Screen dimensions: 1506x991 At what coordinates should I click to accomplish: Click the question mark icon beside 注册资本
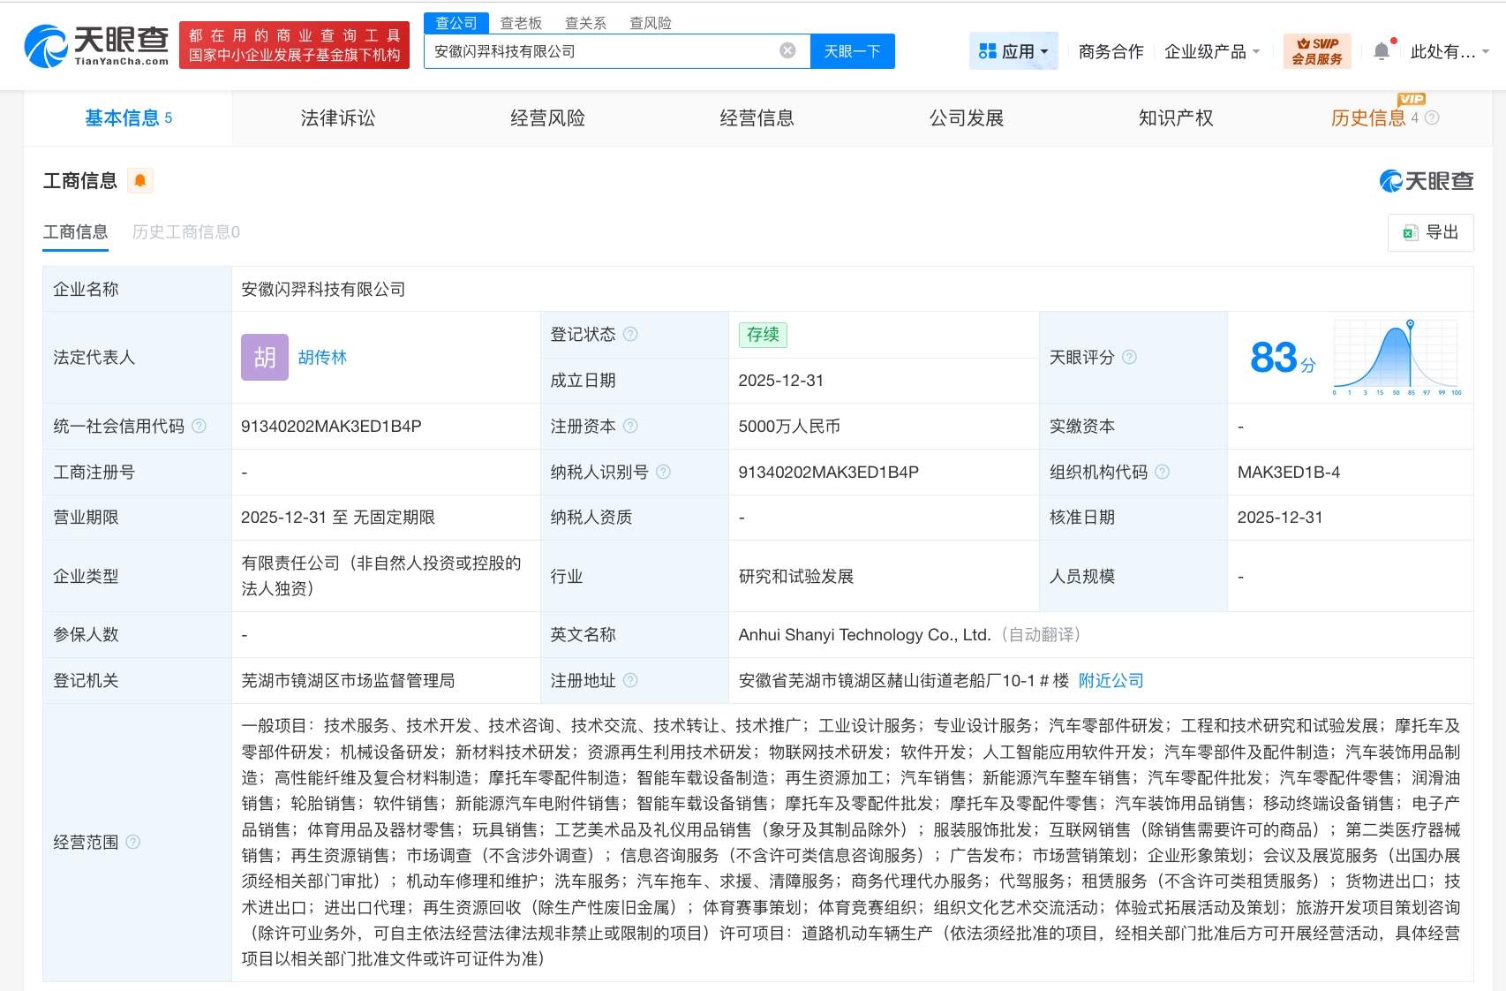coord(630,426)
